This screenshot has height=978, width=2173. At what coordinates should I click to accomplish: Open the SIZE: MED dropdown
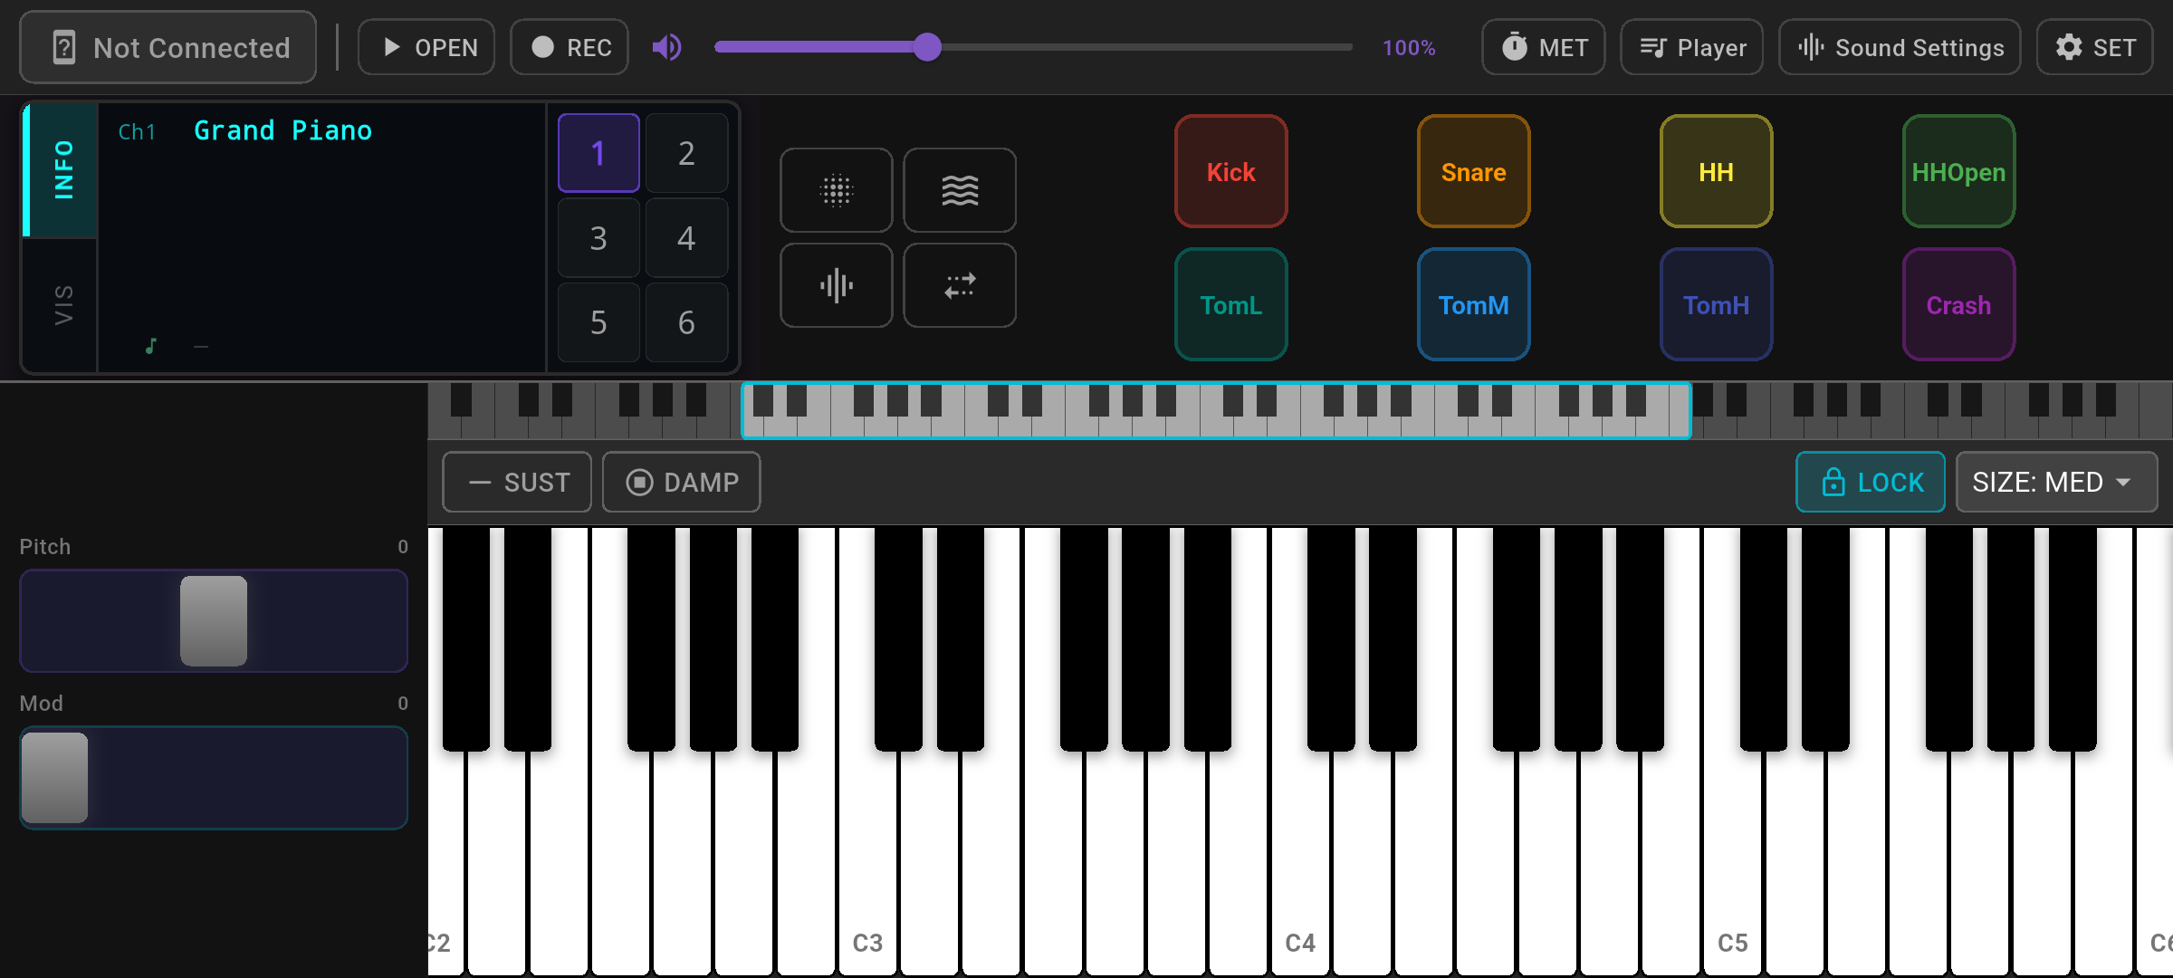click(2056, 482)
